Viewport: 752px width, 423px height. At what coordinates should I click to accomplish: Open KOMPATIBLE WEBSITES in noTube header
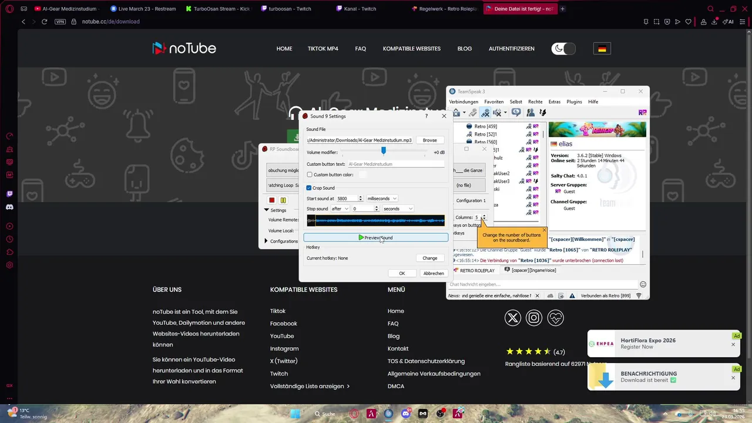(x=411, y=49)
